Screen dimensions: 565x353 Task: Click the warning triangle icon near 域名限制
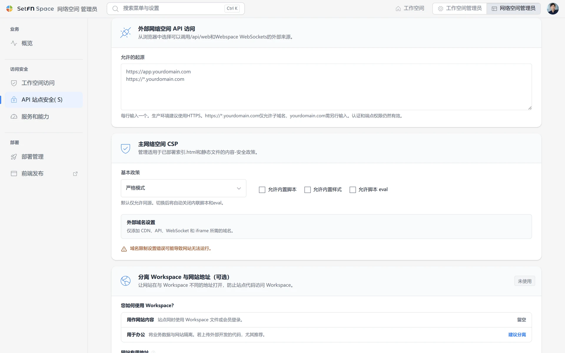tap(124, 249)
